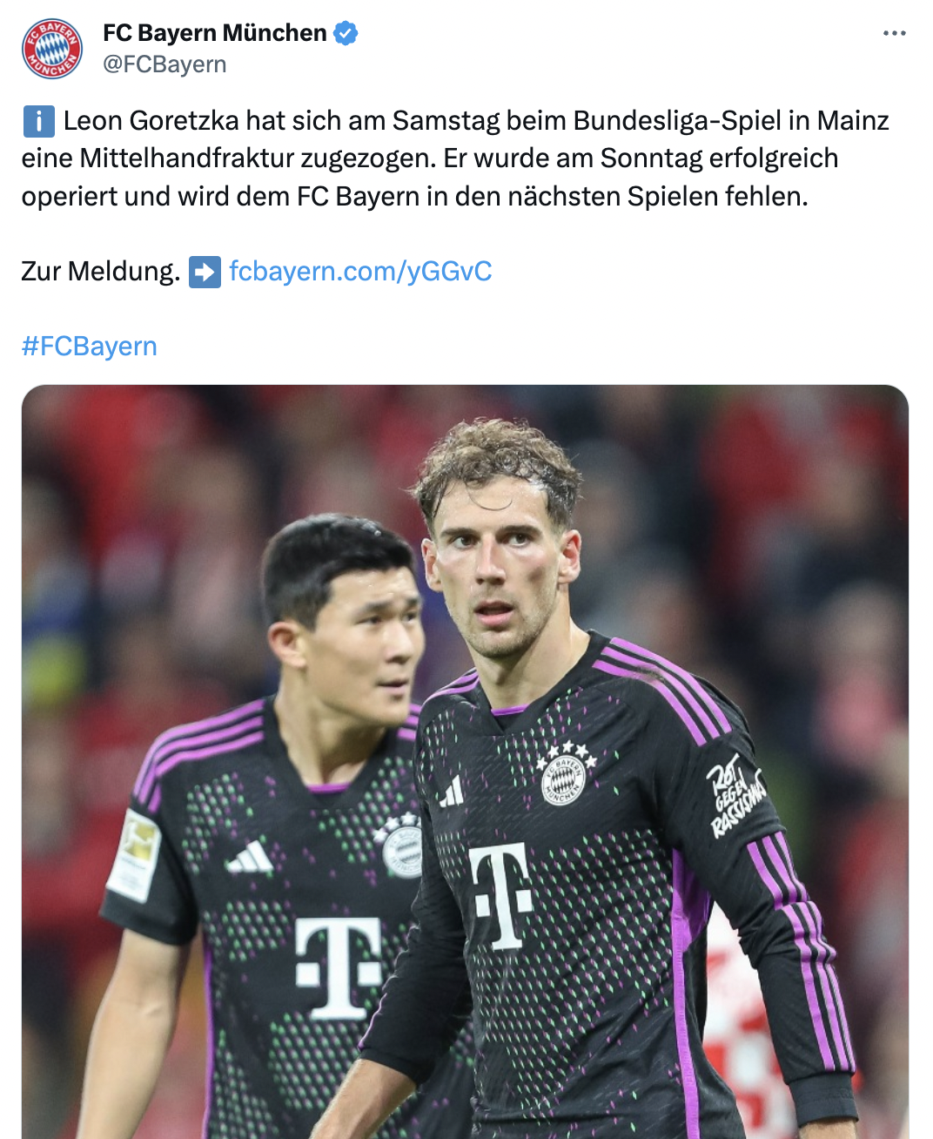Click the curly-haired player's face in photo
Image resolution: width=933 pixels, height=1139 pixels.
point(494,570)
